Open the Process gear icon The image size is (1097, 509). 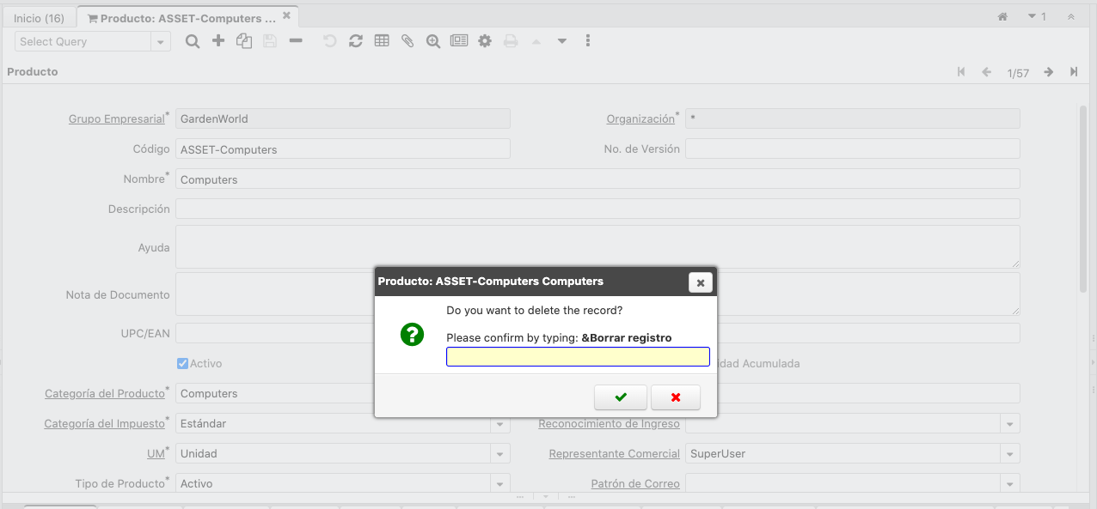click(485, 41)
